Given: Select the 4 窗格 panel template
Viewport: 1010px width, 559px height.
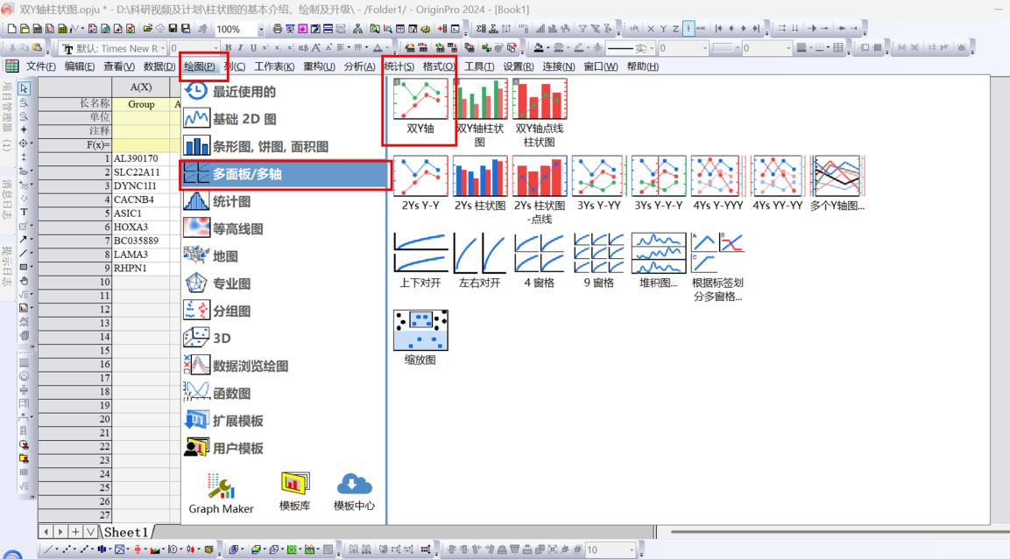Looking at the screenshot, I should (x=540, y=261).
